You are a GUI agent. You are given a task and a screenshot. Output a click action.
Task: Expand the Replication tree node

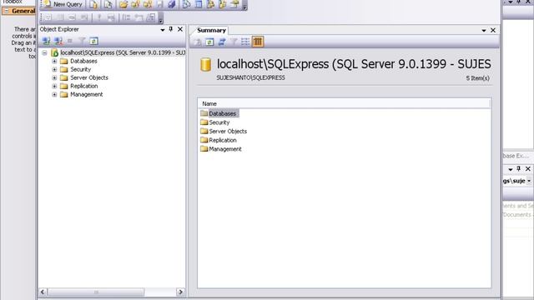point(54,86)
